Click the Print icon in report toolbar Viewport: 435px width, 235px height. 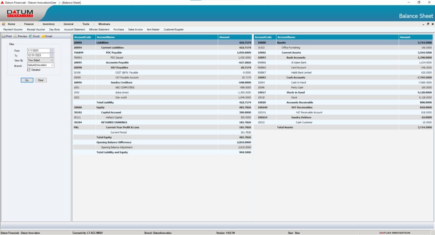click(7, 37)
